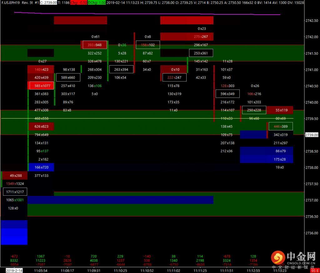Click the red 'Chg: -0.50' header field
Image resolution: width=320 pixels, height=273 pixels.
[78, 2]
